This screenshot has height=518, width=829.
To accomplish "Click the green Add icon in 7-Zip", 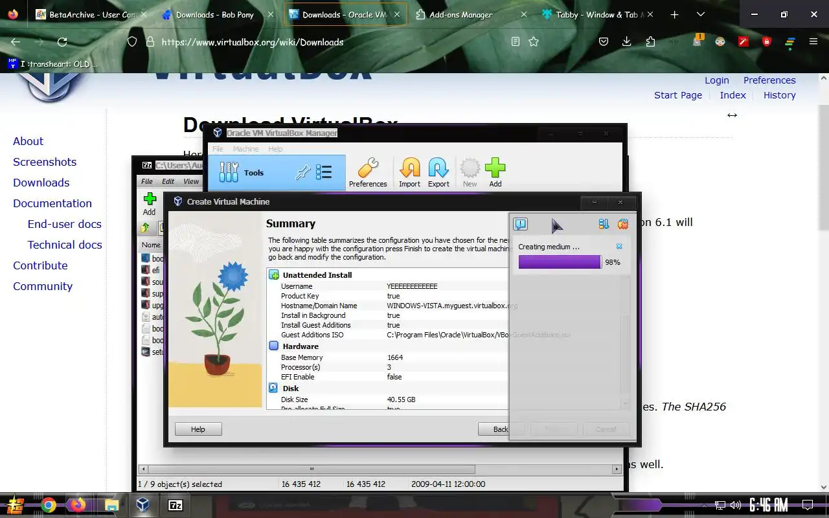I will coord(150,204).
